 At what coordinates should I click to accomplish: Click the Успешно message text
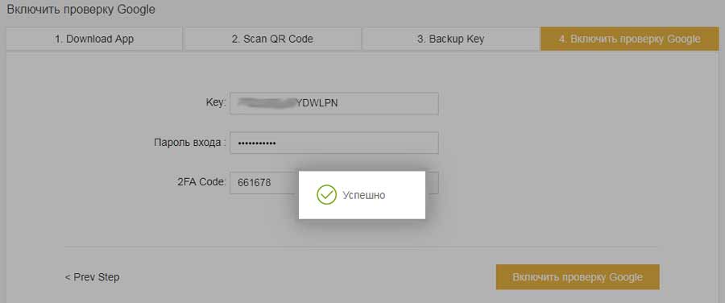[x=364, y=195]
